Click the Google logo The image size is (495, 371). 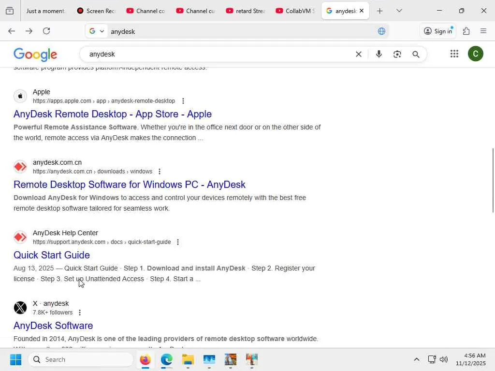[35, 54]
